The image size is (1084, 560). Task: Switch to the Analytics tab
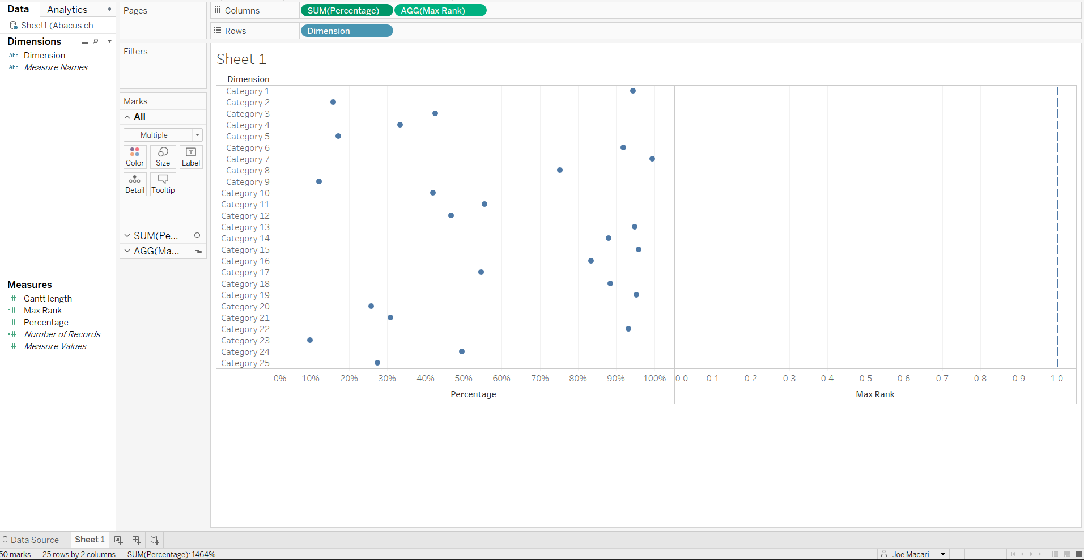(67, 9)
